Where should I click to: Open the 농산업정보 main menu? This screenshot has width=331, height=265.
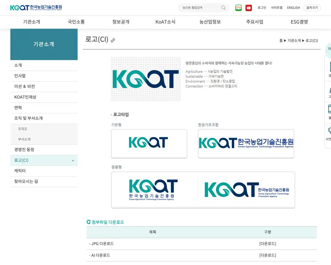(x=210, y=22)
